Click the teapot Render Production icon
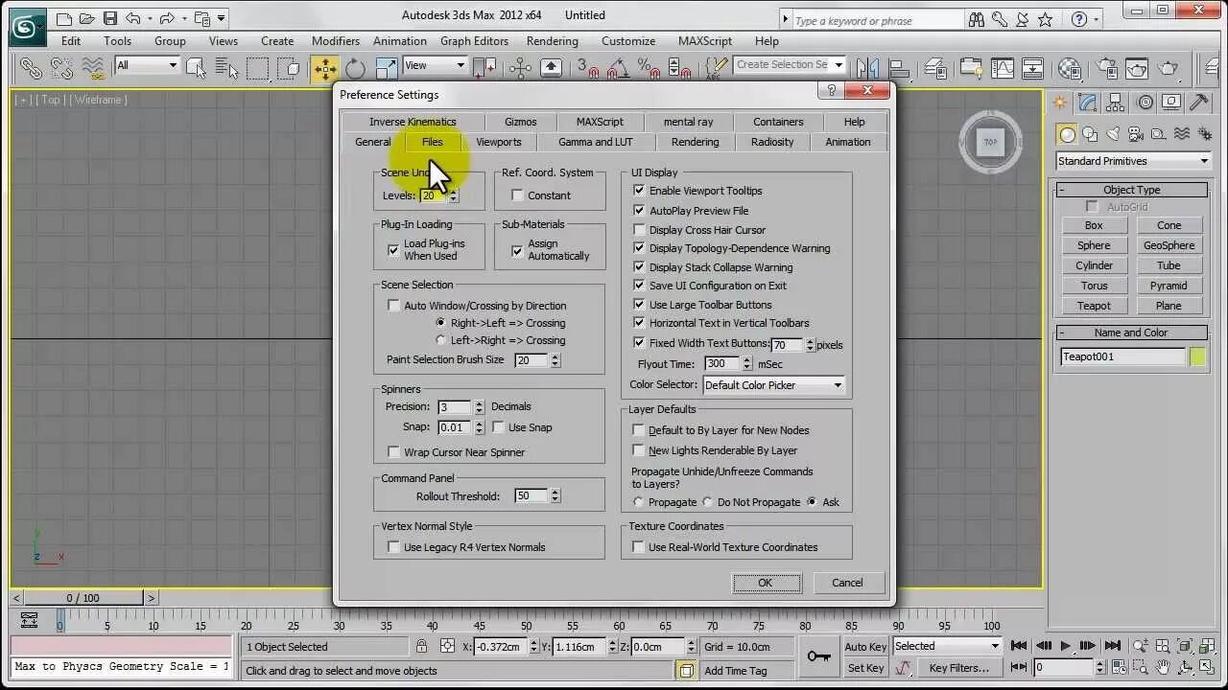 (1169, 68)
